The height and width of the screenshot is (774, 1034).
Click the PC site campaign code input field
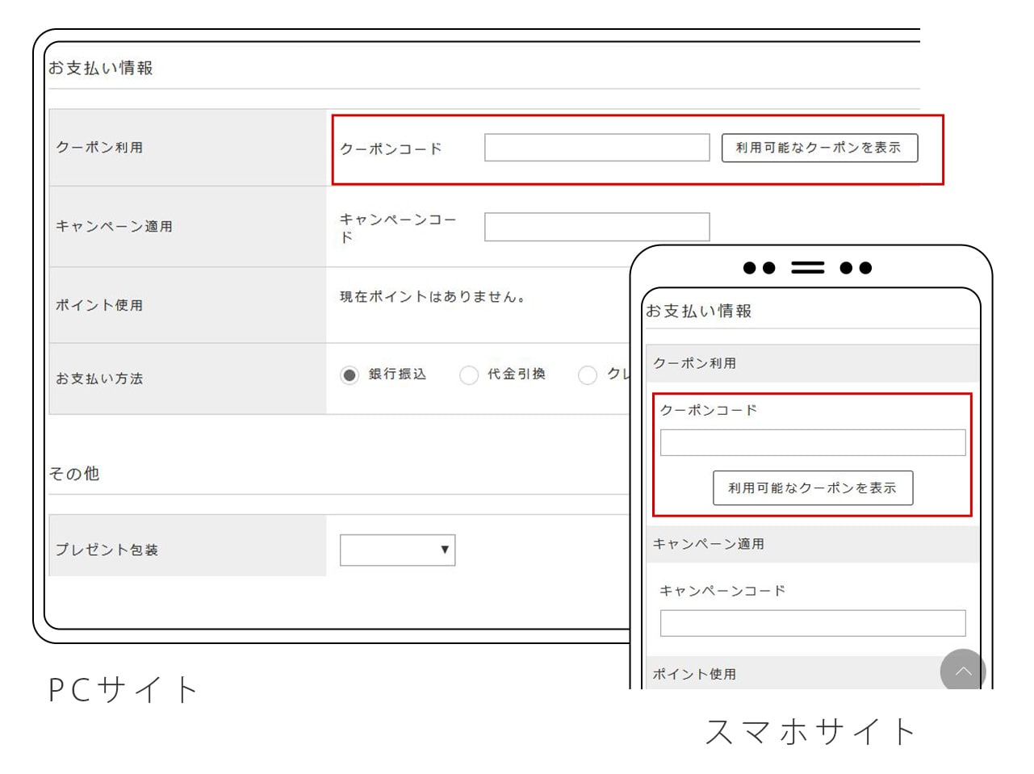597,227
